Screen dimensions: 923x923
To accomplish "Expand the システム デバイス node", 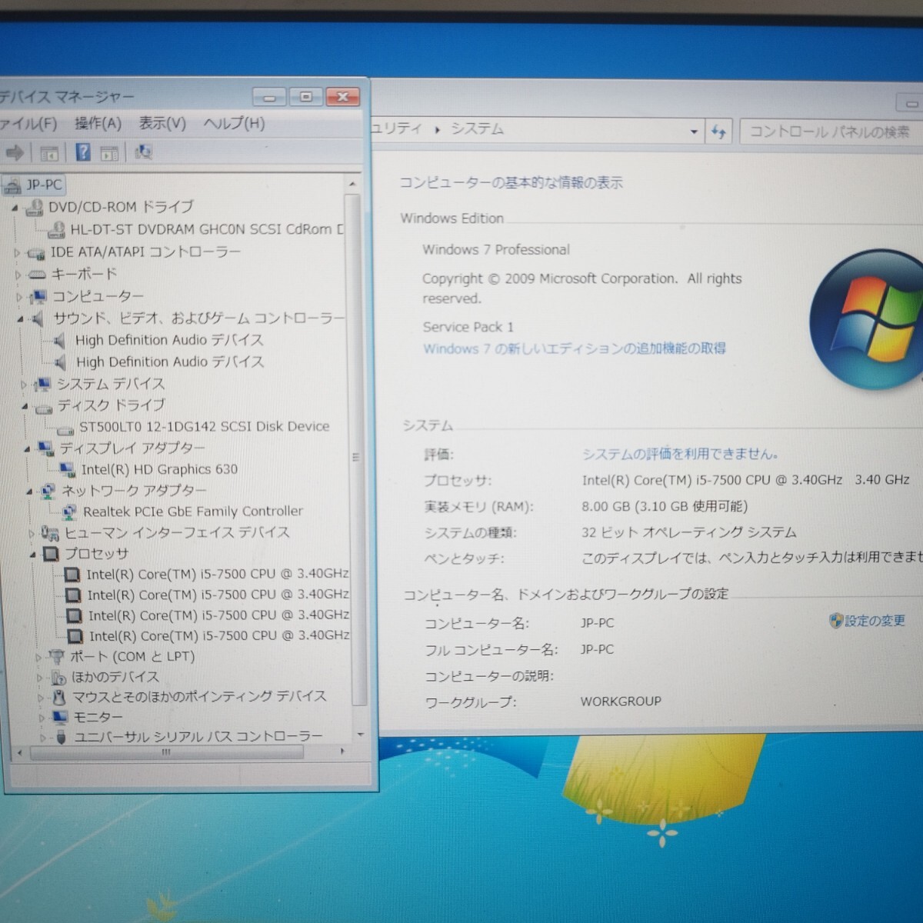I will point(24,384).
